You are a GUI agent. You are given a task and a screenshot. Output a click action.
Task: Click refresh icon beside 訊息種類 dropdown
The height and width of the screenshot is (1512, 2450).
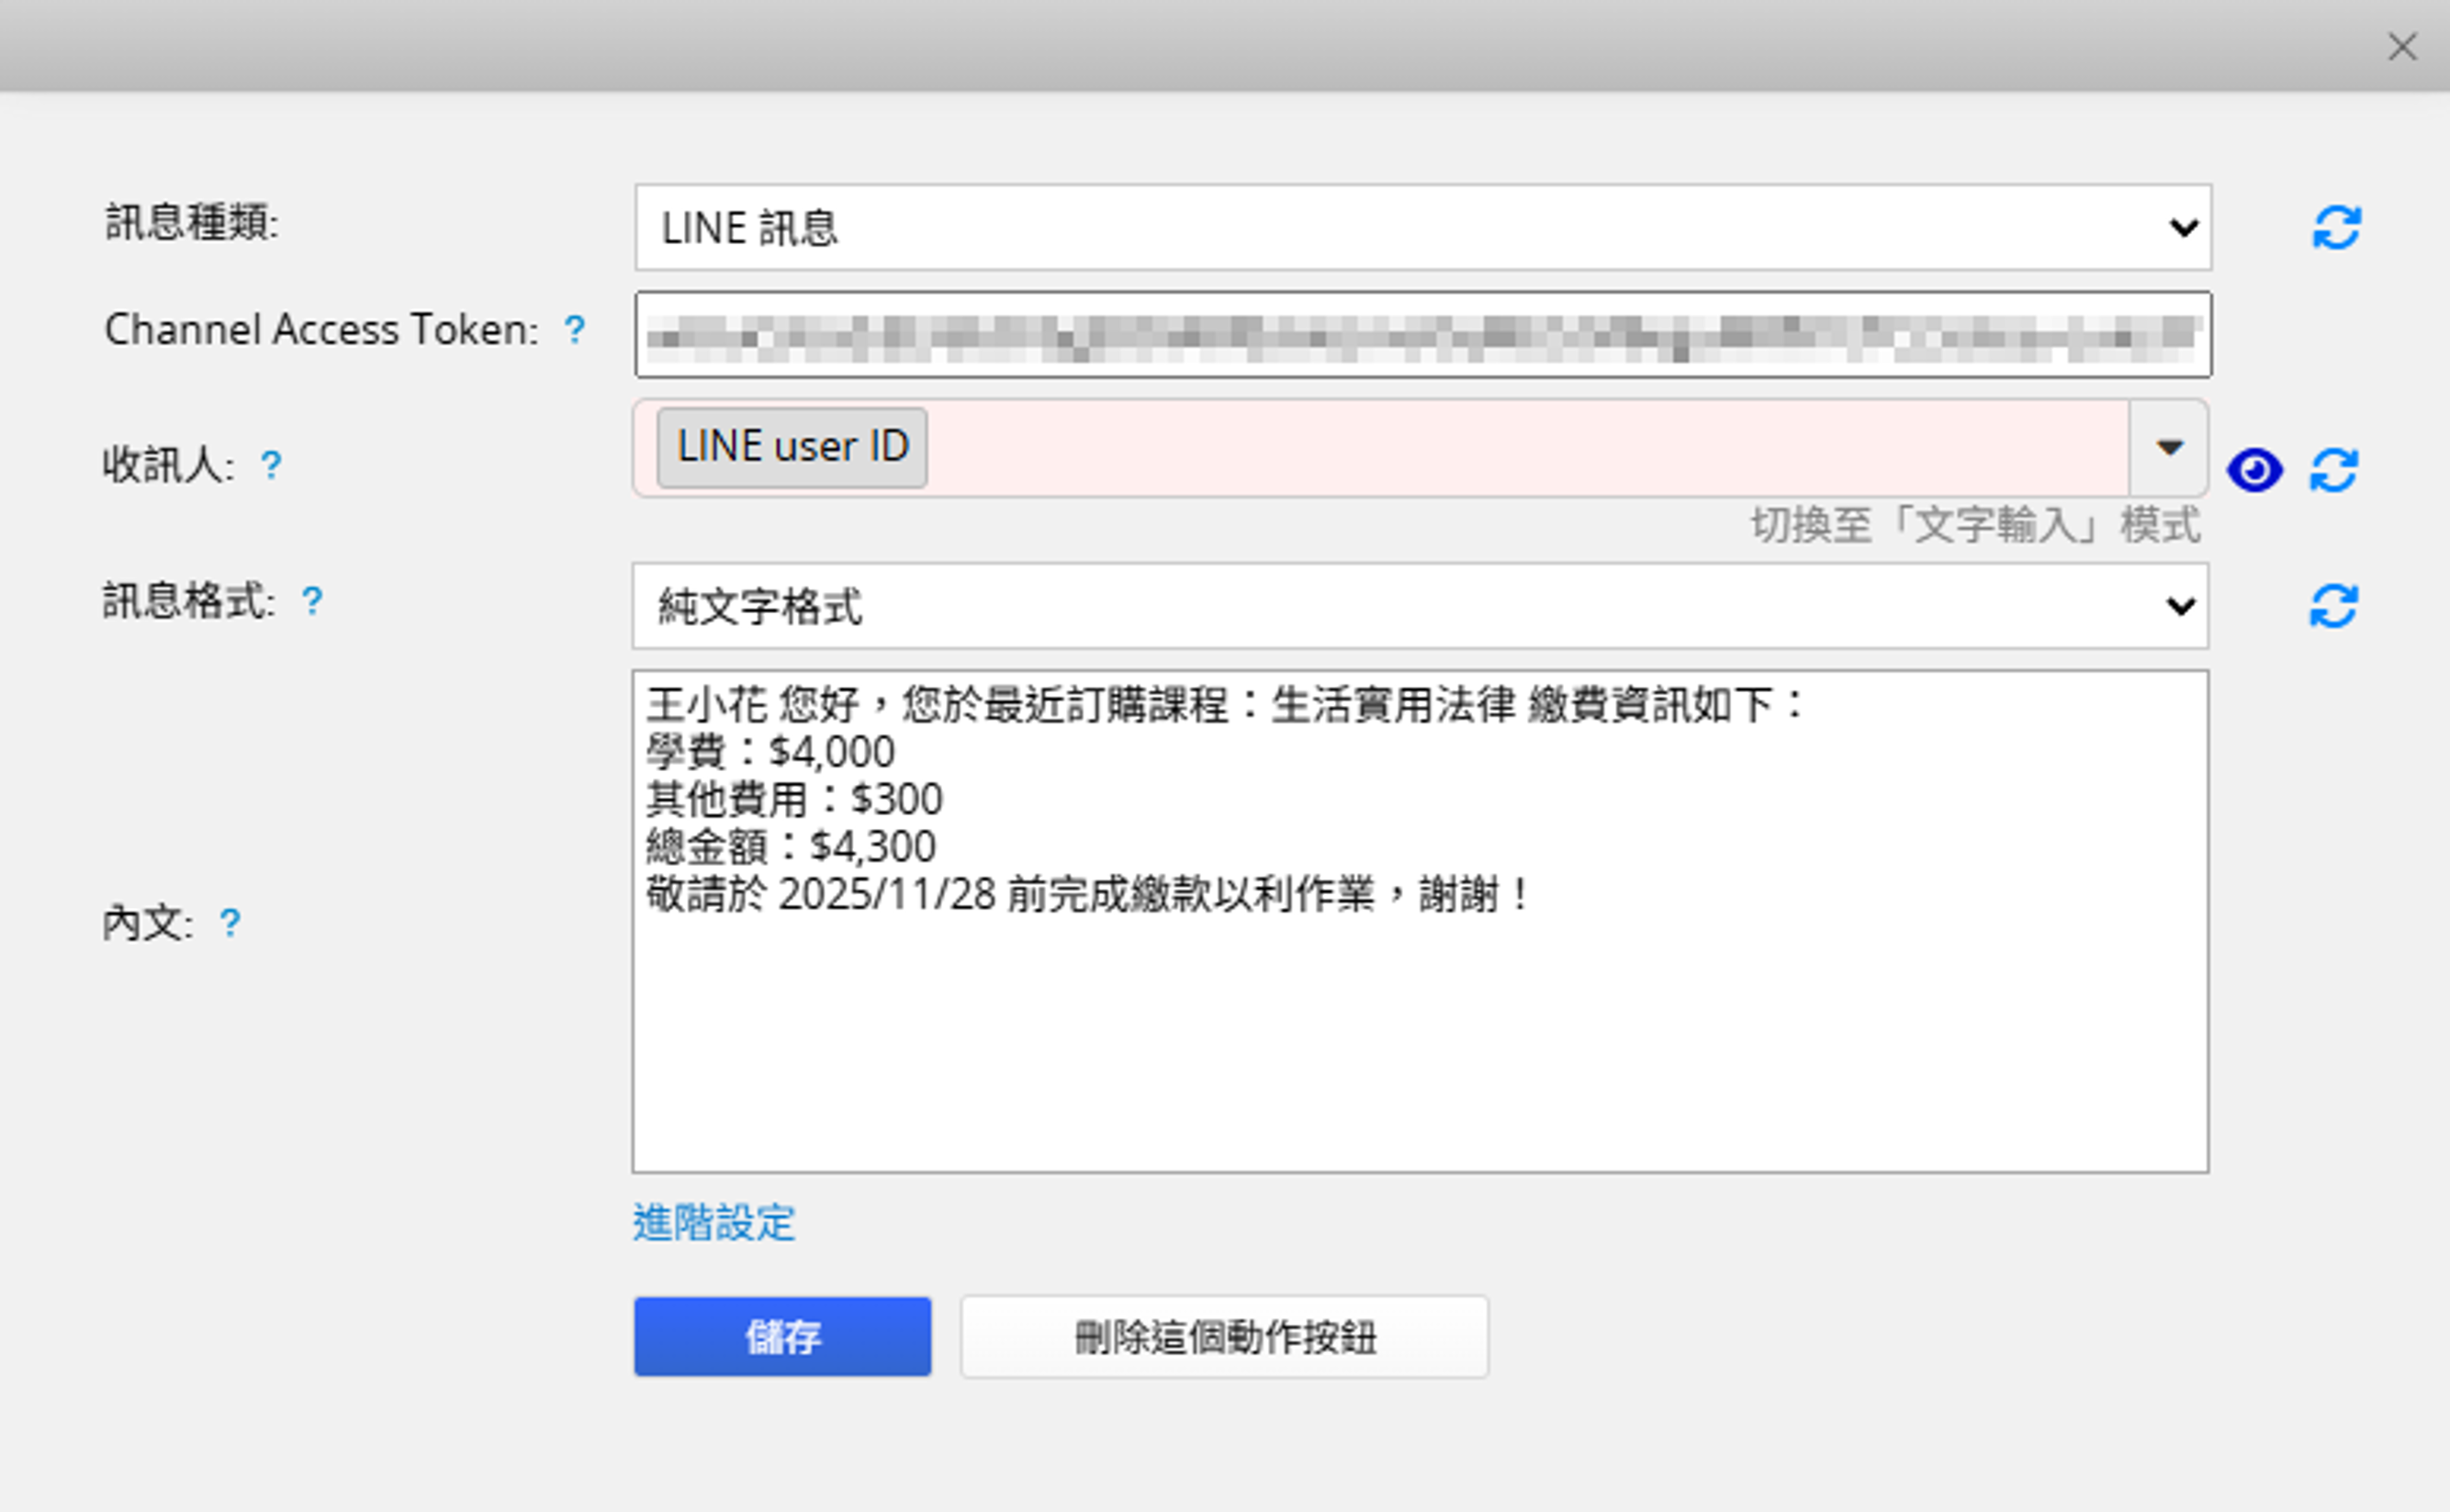pyautogui.click(x=2335, y=227)
